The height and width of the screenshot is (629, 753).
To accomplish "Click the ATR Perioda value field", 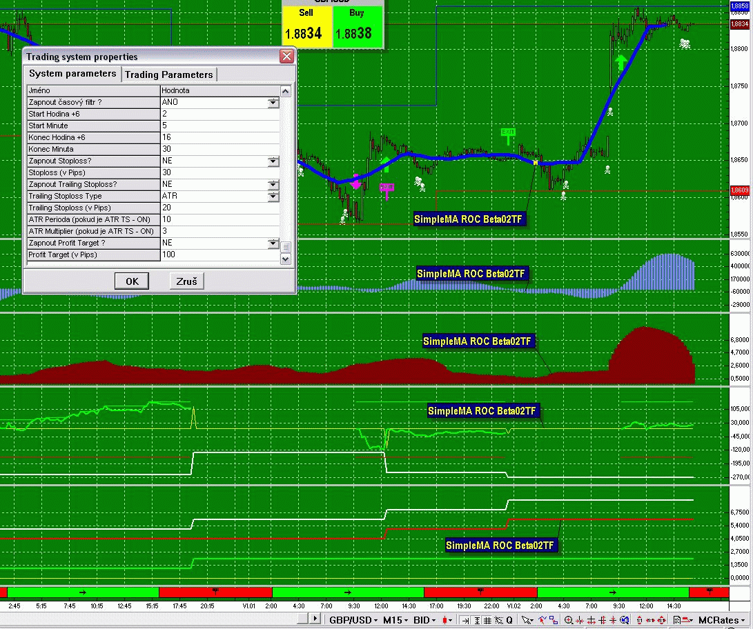I will tap(220, 219).
